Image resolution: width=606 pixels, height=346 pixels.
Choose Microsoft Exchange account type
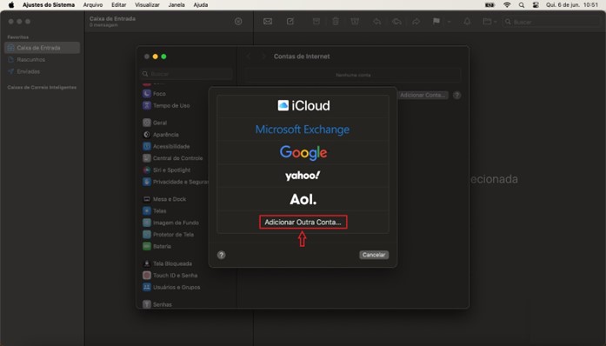click(303, 130)
